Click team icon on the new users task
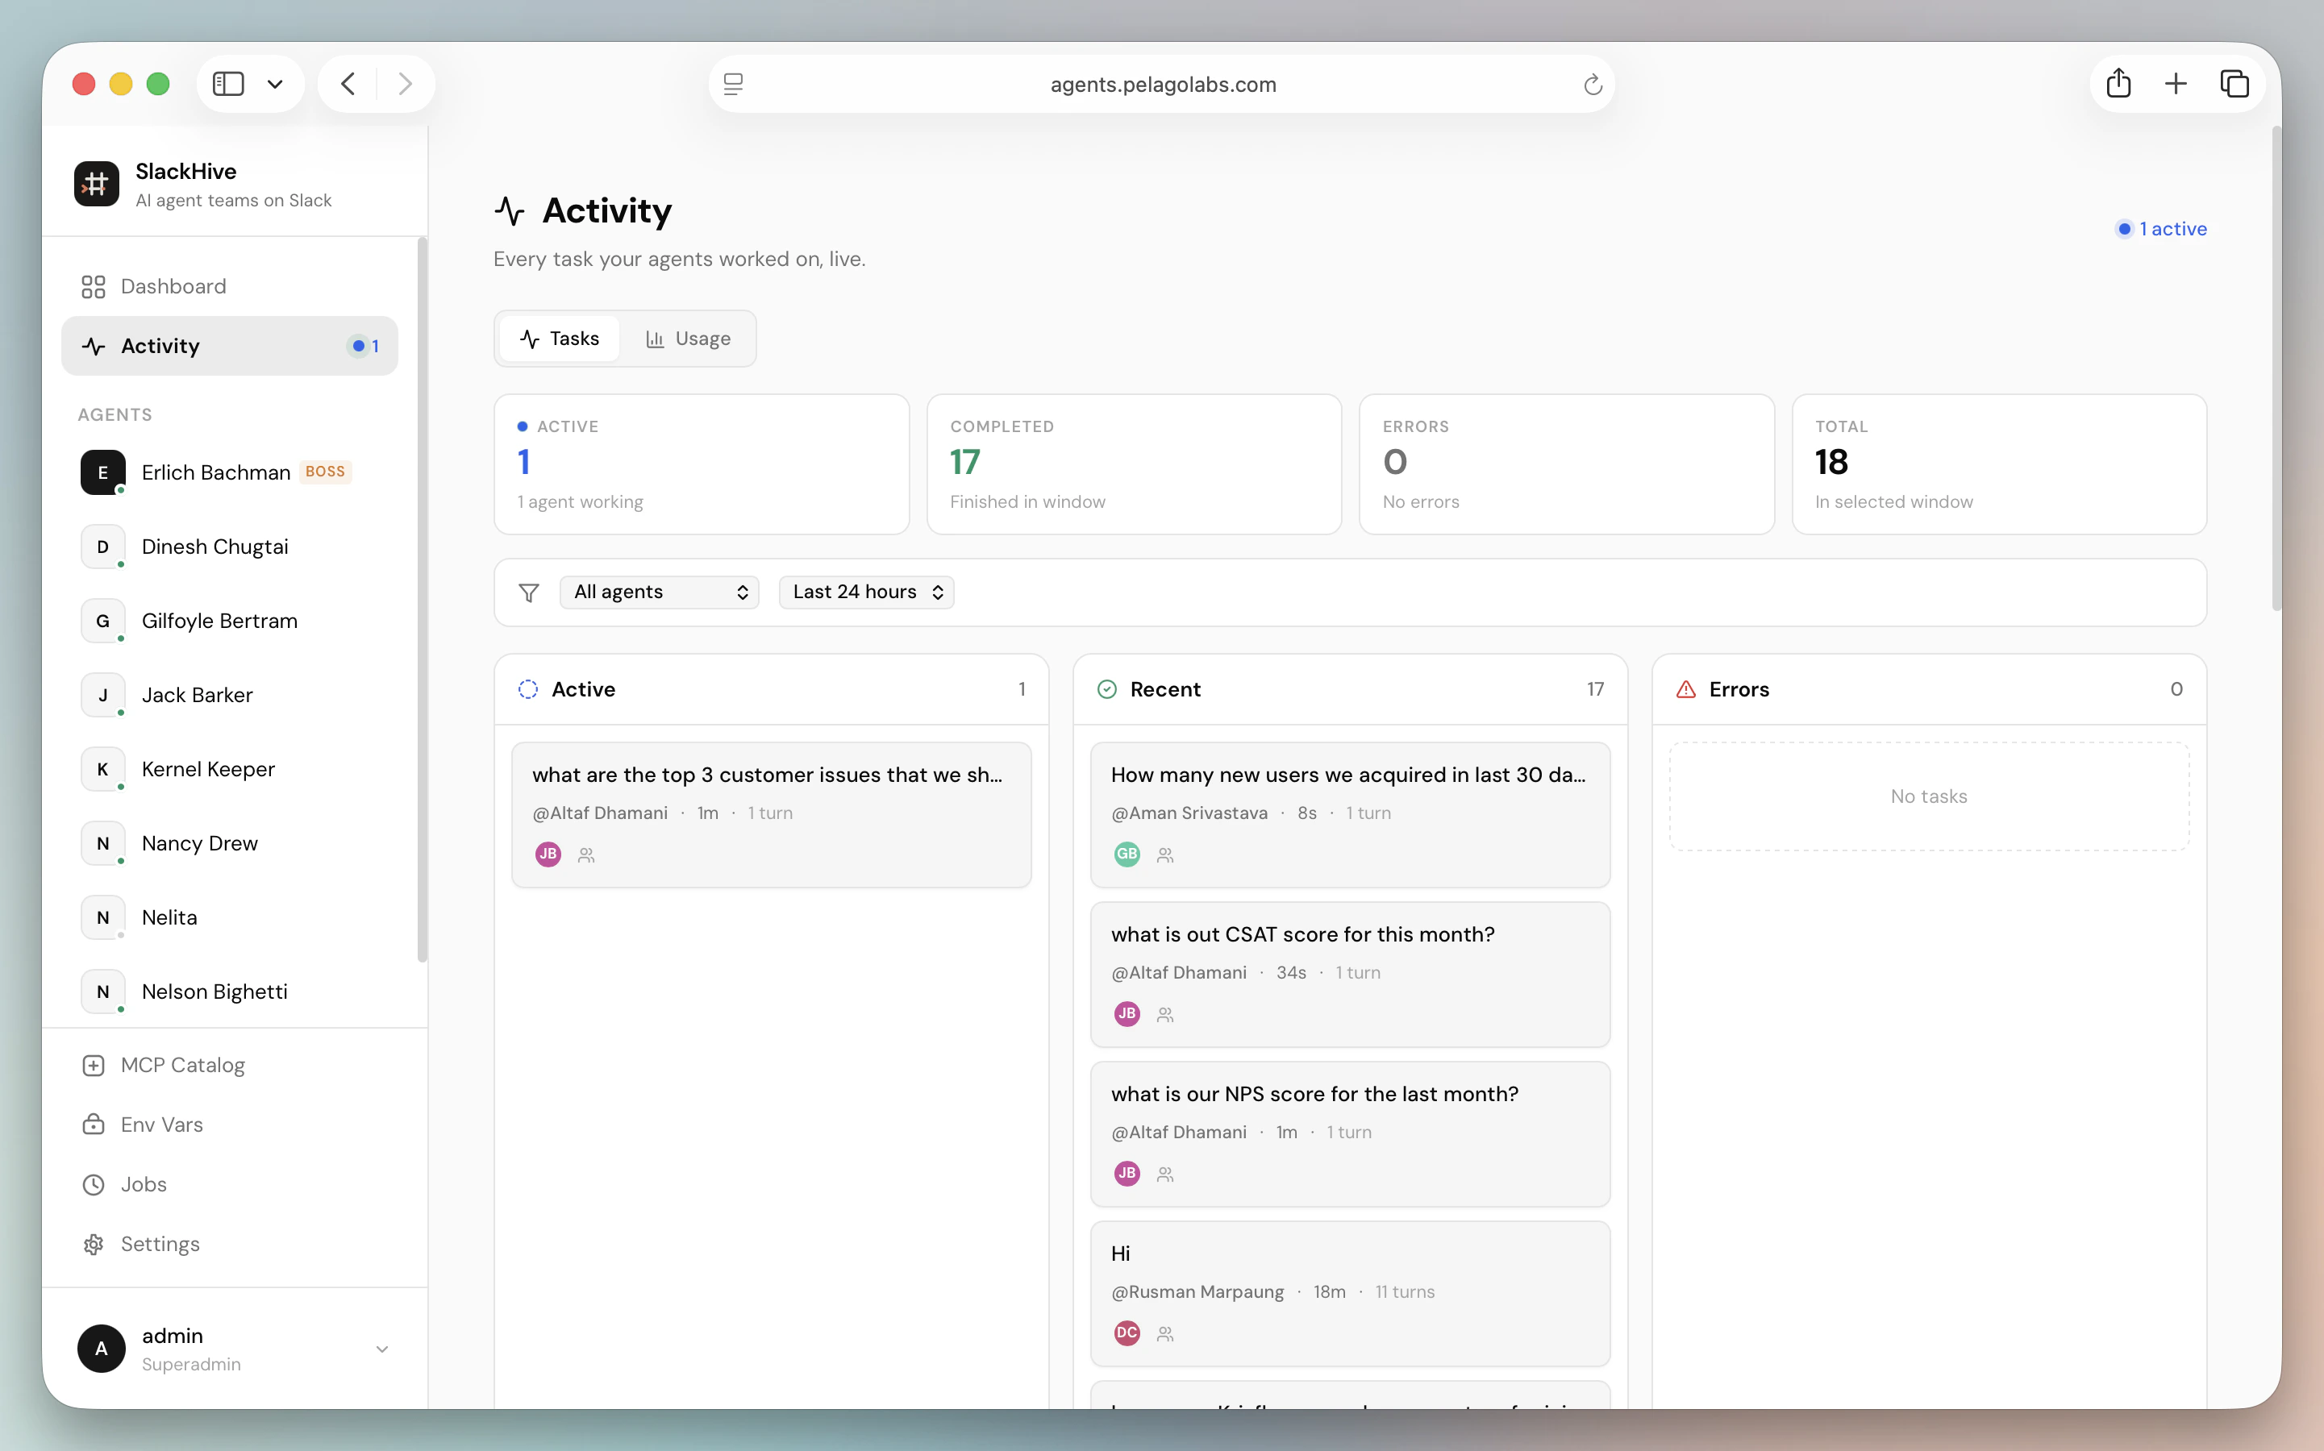The image size is (2324, 1451). 1165,855
